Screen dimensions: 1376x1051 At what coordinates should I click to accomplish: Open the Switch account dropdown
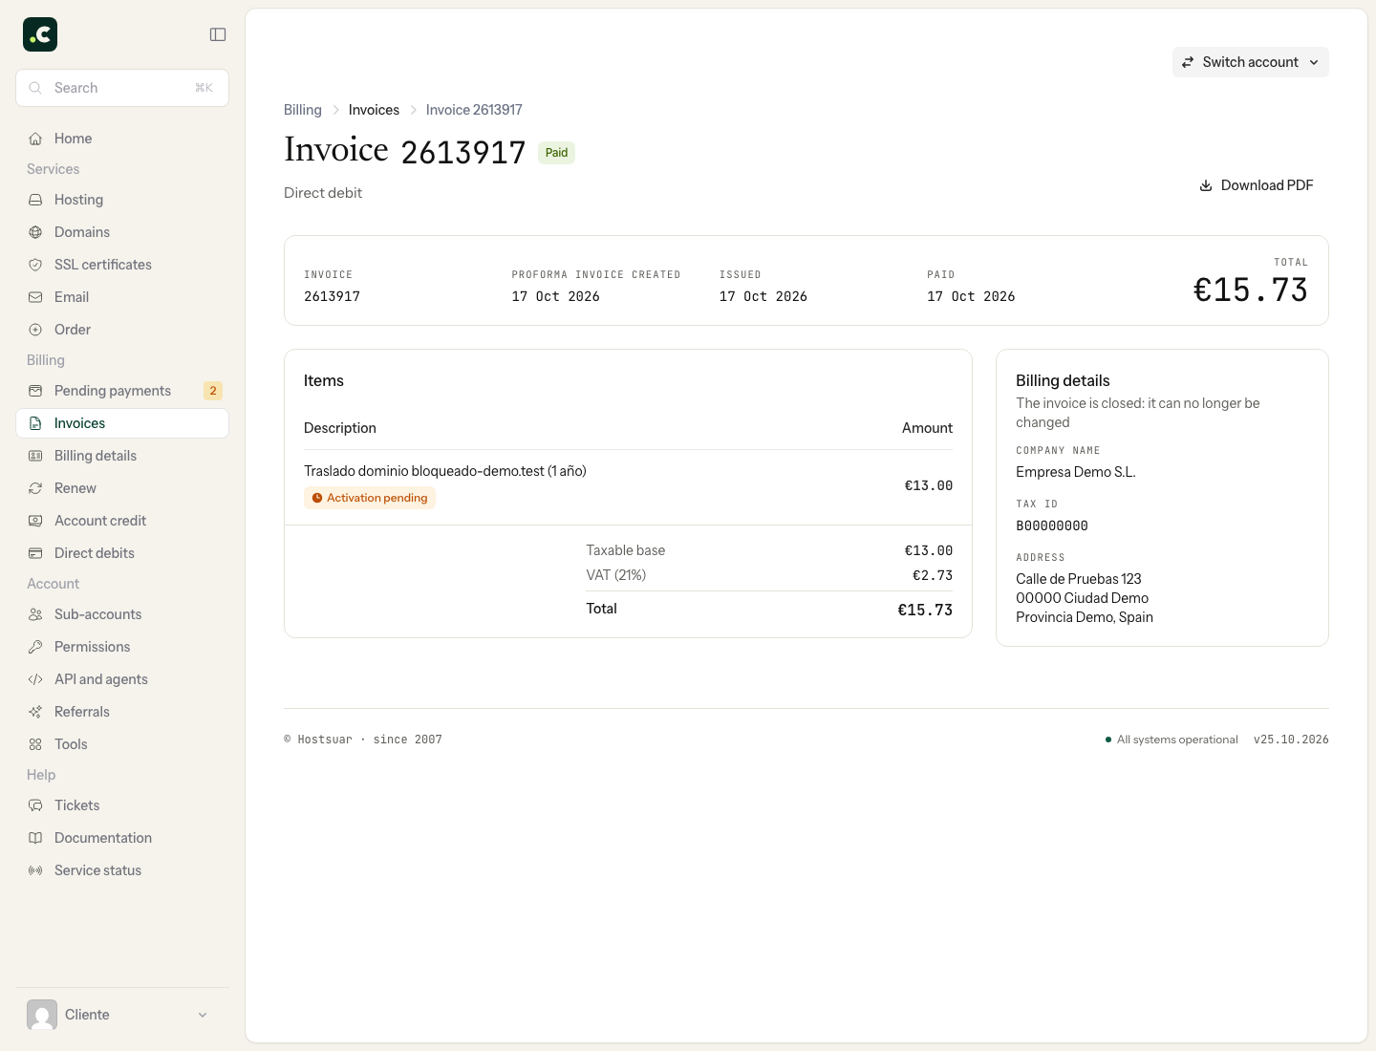point(1250,62)
